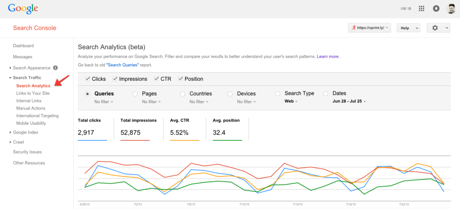This screenshot has width=460, height=210.
Task: Select the Devices radio button
Action: [x=230, y=94]
